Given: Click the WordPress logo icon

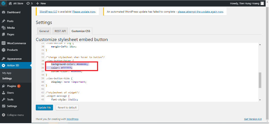Looking at the screenshot, I should (3, 3).
